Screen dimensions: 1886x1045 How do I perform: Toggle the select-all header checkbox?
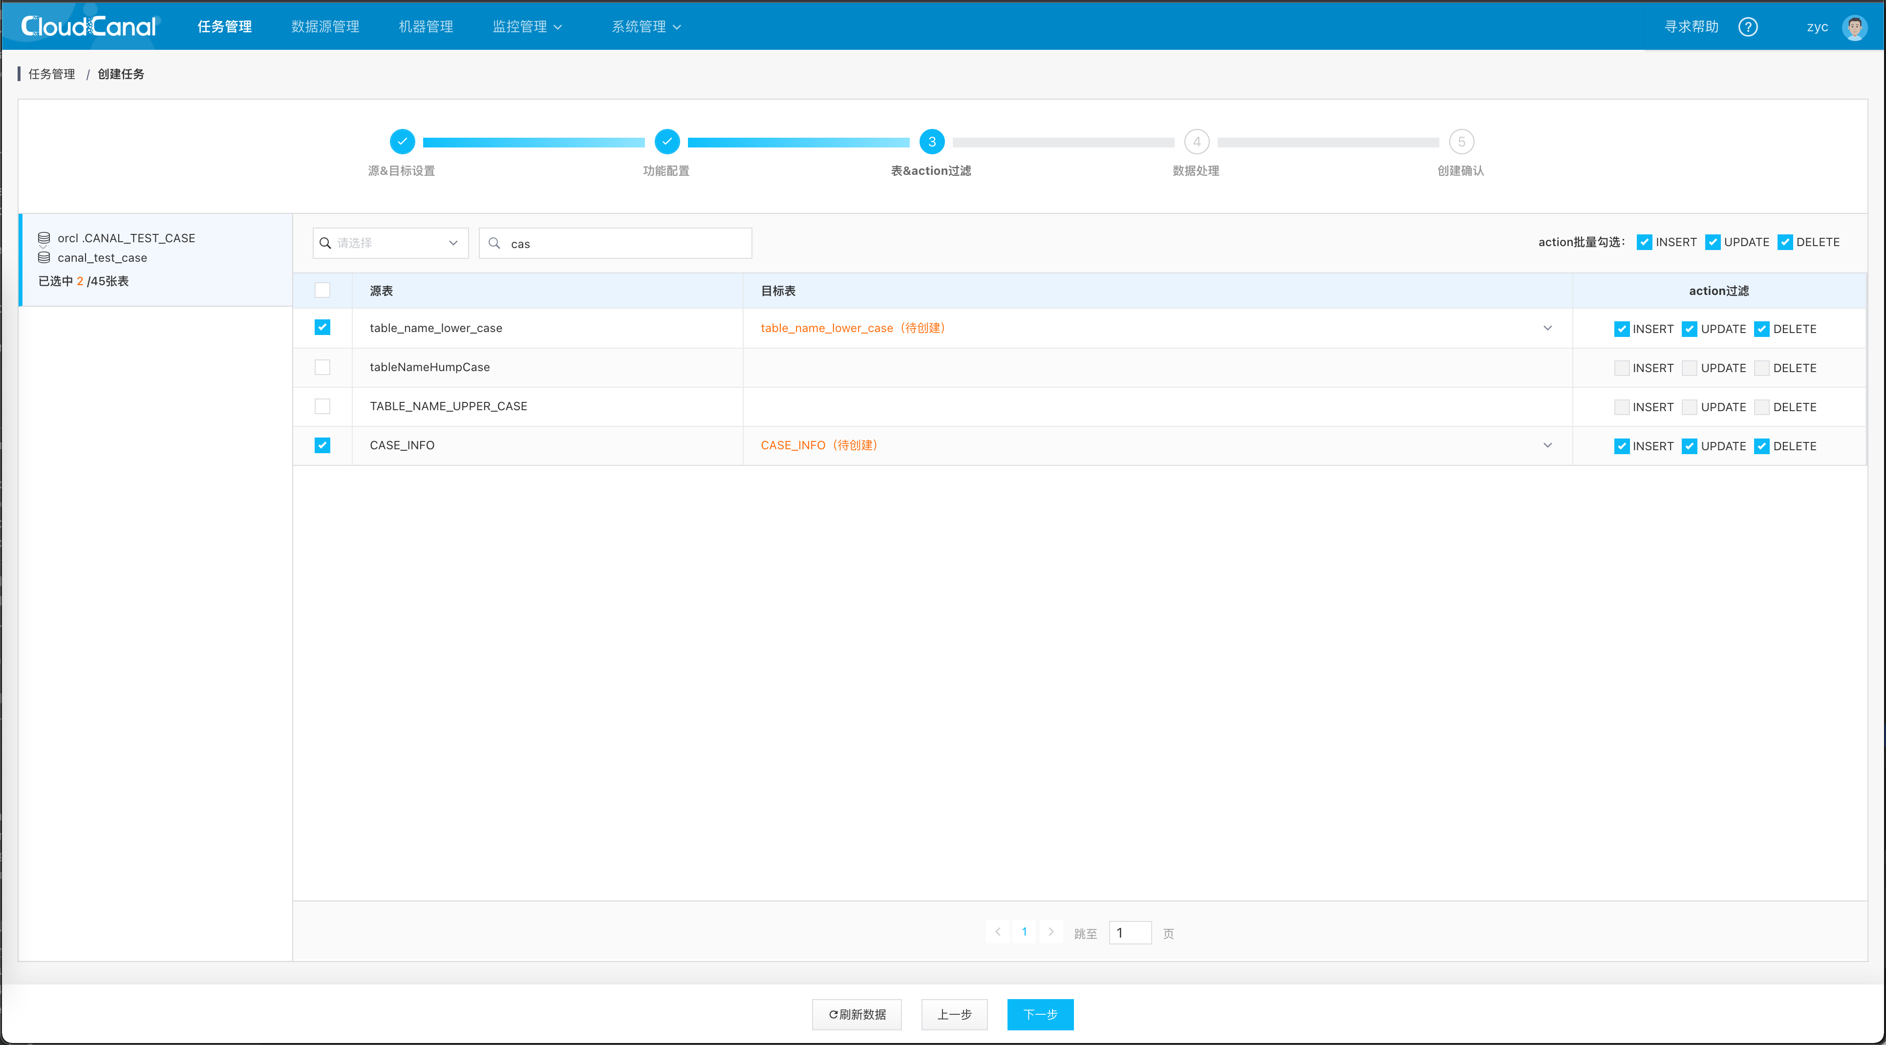[x=322, y=291]
